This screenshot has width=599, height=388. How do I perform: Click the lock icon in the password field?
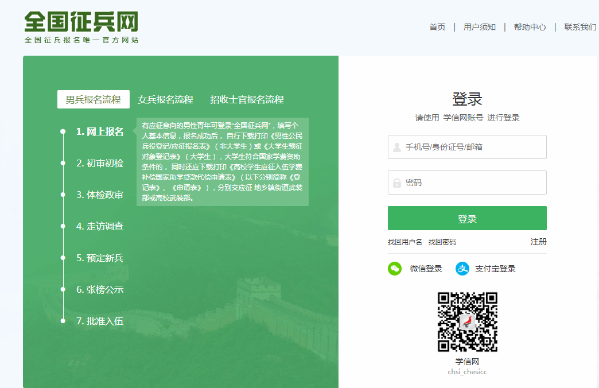pyautogui.click(x=397, y=183)
